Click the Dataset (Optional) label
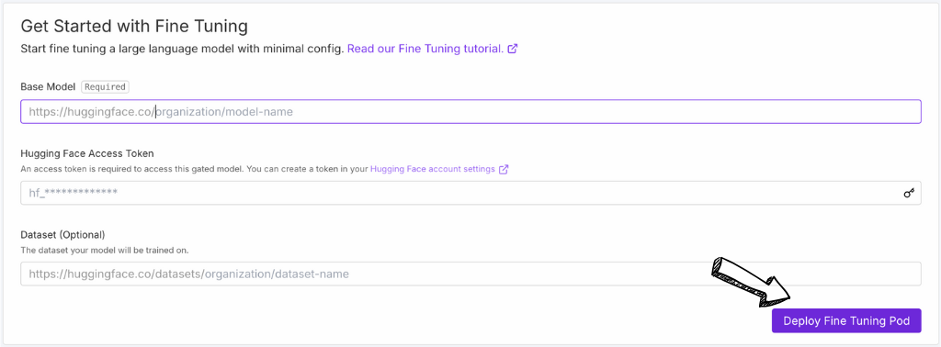Viewport: 941px width, 347px height. (62, 234)
